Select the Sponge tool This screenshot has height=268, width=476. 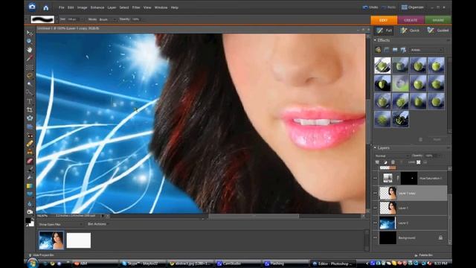click(x=30, y=211)
